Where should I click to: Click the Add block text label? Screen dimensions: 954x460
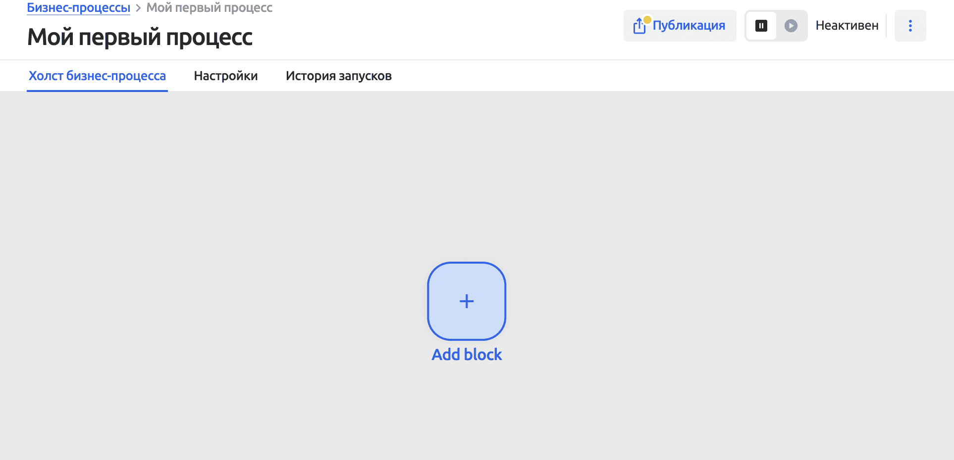[x=467, y=355]
